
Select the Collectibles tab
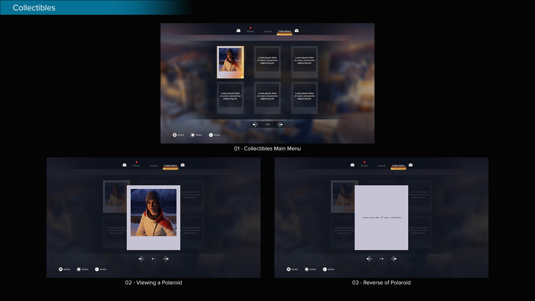(x=284, y=31)
